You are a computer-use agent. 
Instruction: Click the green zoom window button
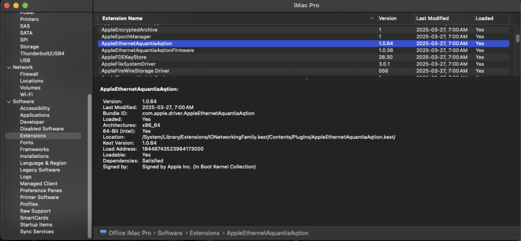coord(25,6)
